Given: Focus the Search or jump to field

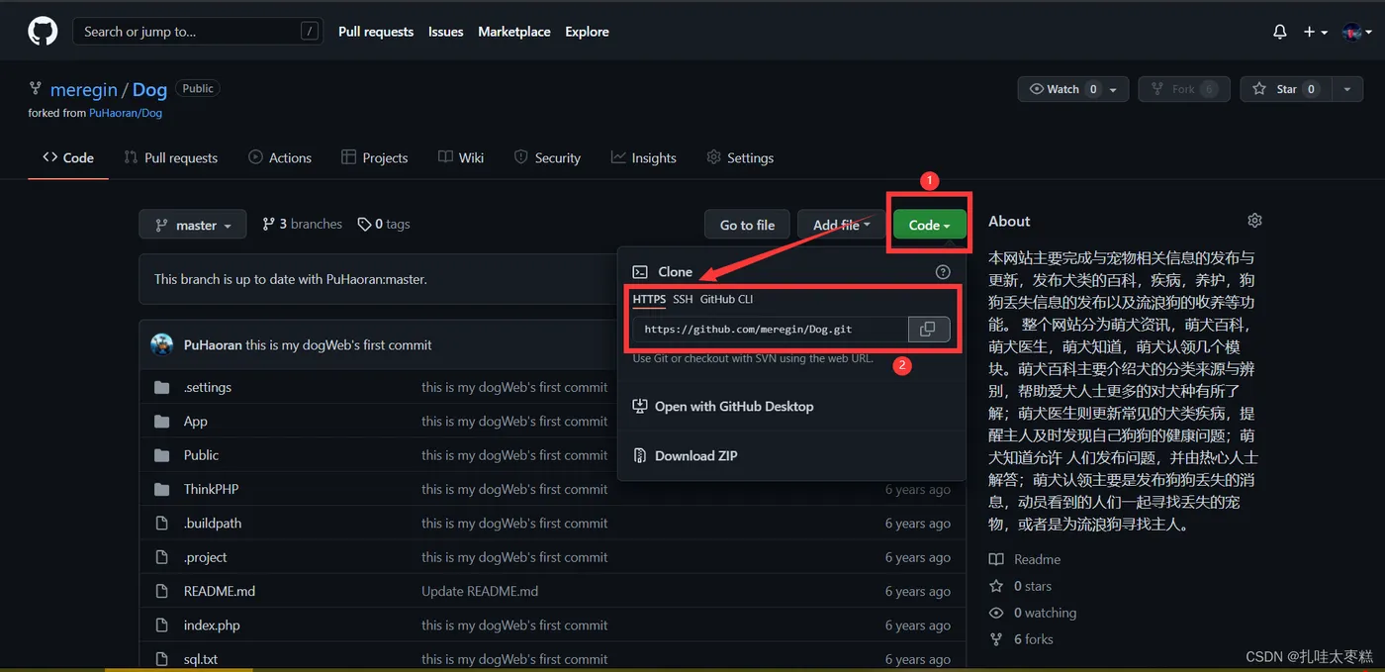Looking at the screenshot, I should point(198,32).
